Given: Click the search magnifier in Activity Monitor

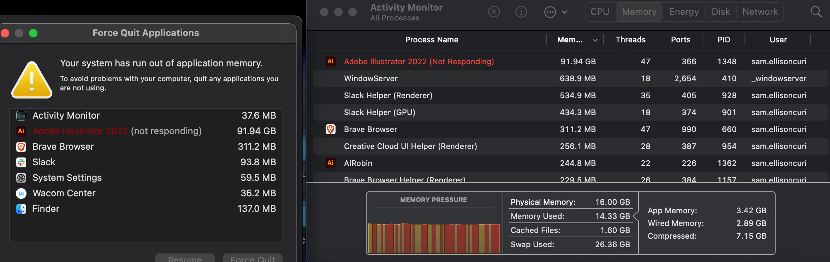Looking at the screenshot, I should [x=816, y=12].
